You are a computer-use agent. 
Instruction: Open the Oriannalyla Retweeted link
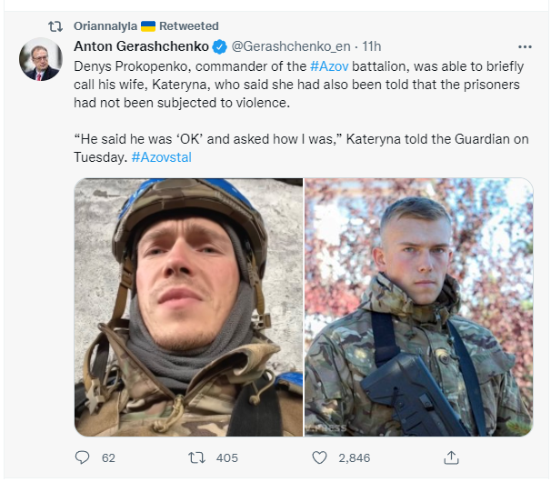tap(145, 26)
